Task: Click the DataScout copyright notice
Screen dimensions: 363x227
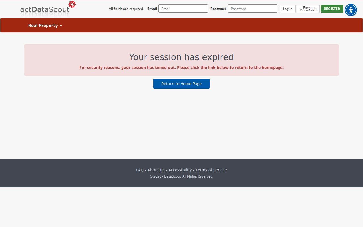Action: coord(181,176)
